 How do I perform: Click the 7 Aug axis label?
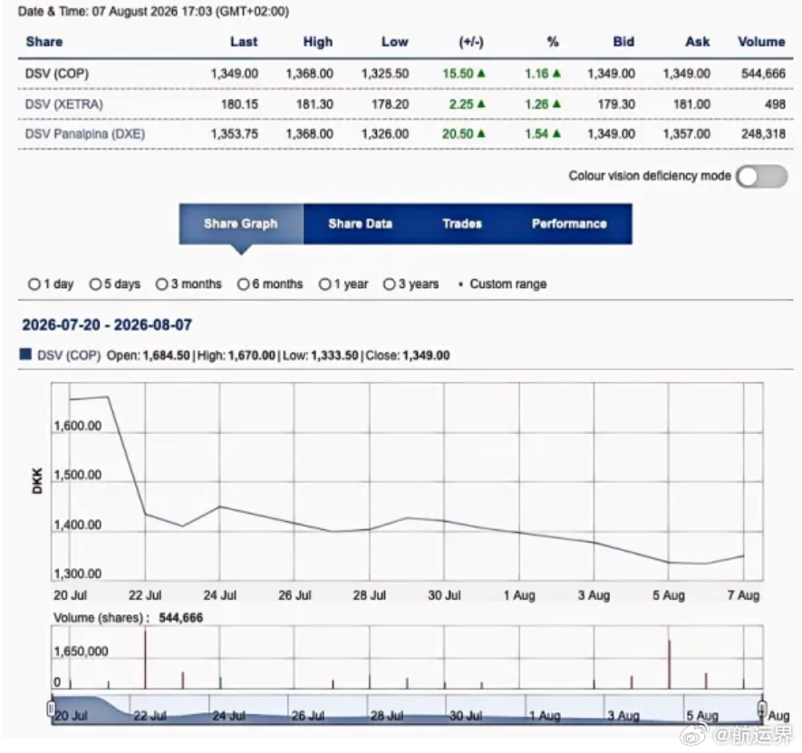coord(743,595)
